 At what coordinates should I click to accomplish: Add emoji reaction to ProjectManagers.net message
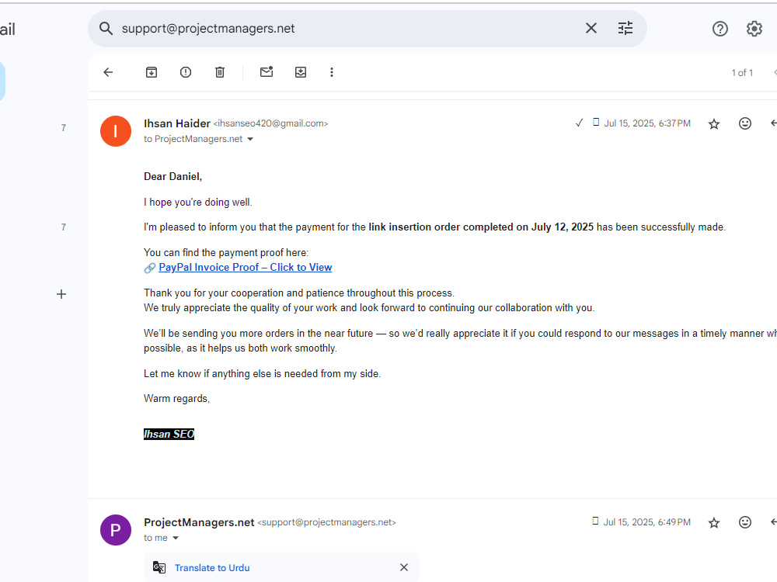click(x=745, y=522)
